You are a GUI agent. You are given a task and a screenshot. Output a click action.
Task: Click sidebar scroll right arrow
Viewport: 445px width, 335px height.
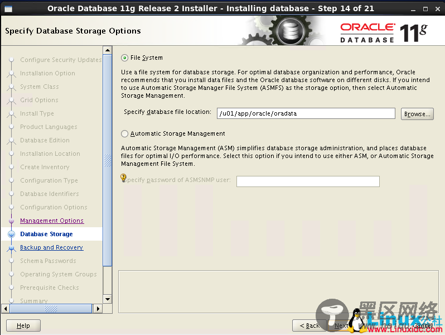click(x=98, y=309)
